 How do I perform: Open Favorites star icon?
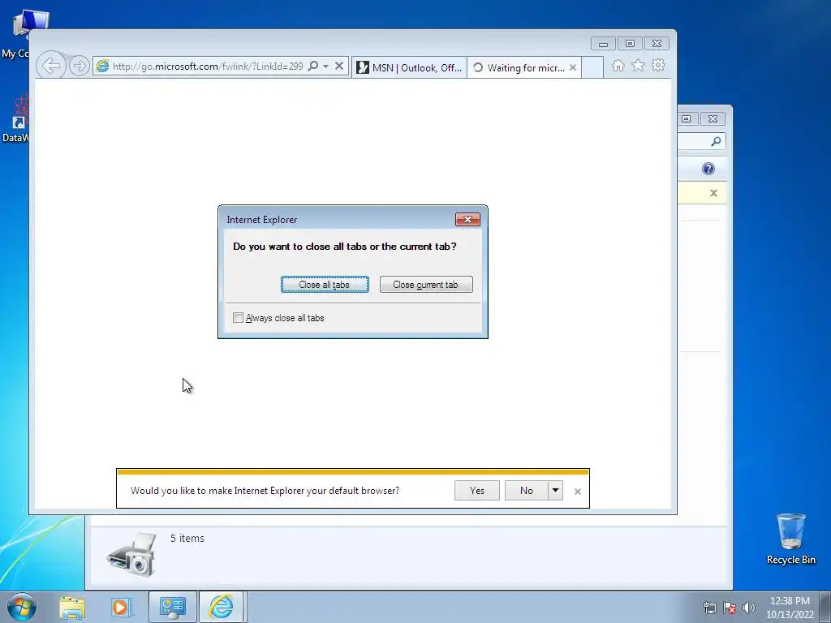tap(638, 66)
